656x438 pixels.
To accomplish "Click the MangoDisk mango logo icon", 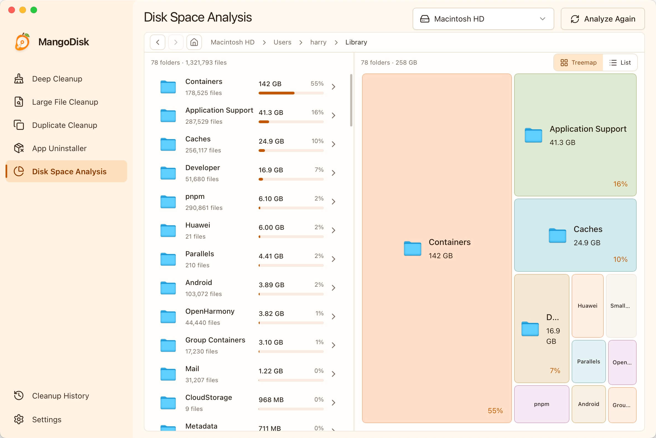I will [x=22, y=42].
